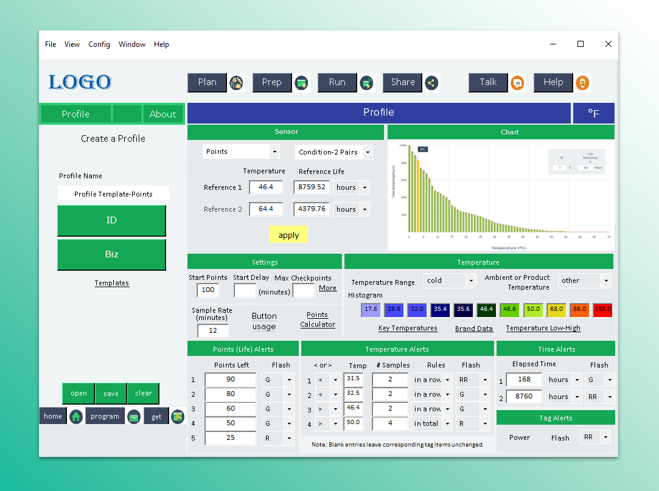This screenshot has width=659, height=491.
Task: Open the Window menu
Action: (132, 44)
